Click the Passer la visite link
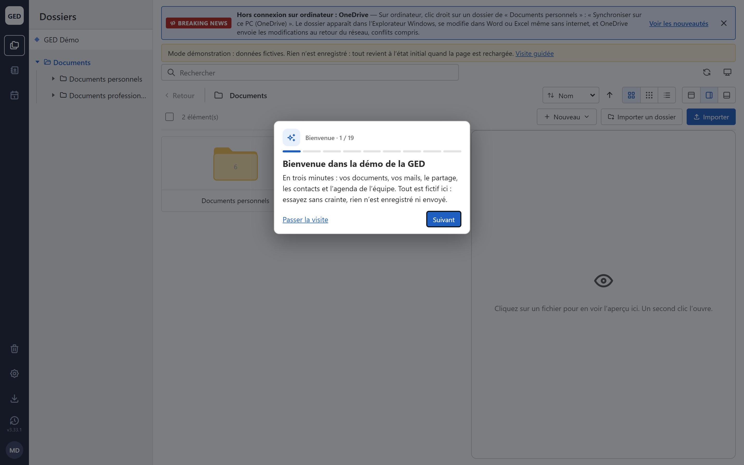Screen dimensions: 744x465 pyautogui.click(x=305, y=220)
